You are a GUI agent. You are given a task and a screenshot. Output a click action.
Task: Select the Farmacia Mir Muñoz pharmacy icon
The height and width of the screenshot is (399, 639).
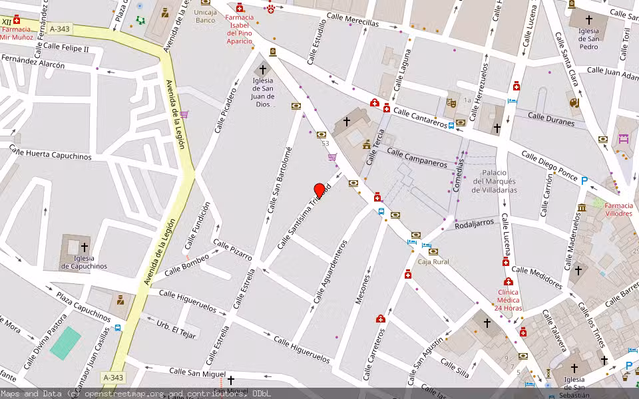17,19
